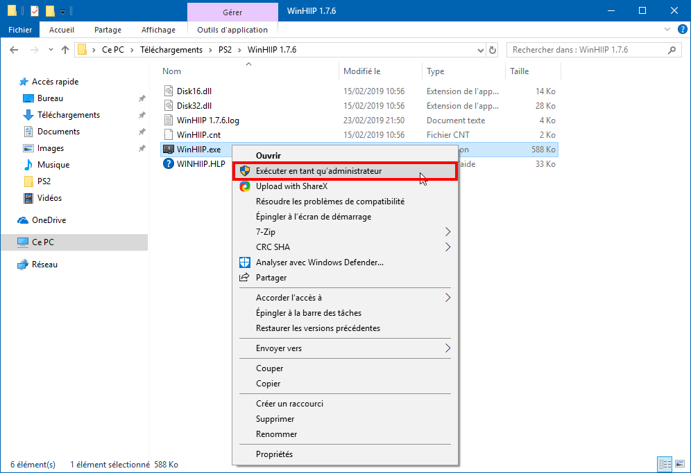Viewport: 691px width, 473px height.
Task: Click the admin shield icon in menu
Action: (x=245, y=171)
